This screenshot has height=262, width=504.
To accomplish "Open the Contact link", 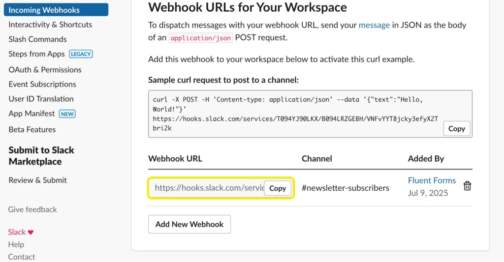I will (x=22, y=257).
